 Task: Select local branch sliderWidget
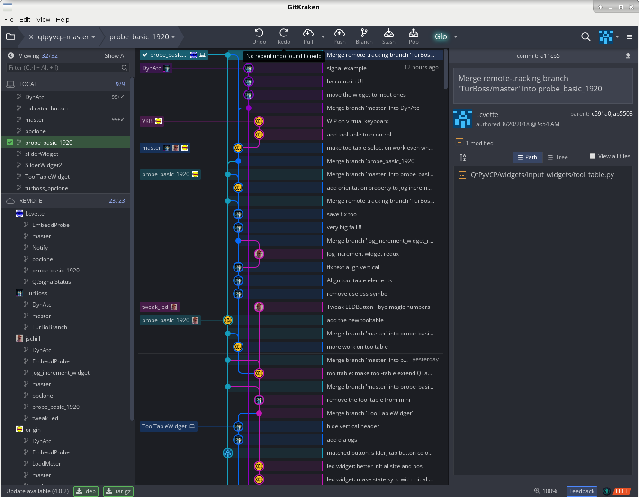(42, 154)
